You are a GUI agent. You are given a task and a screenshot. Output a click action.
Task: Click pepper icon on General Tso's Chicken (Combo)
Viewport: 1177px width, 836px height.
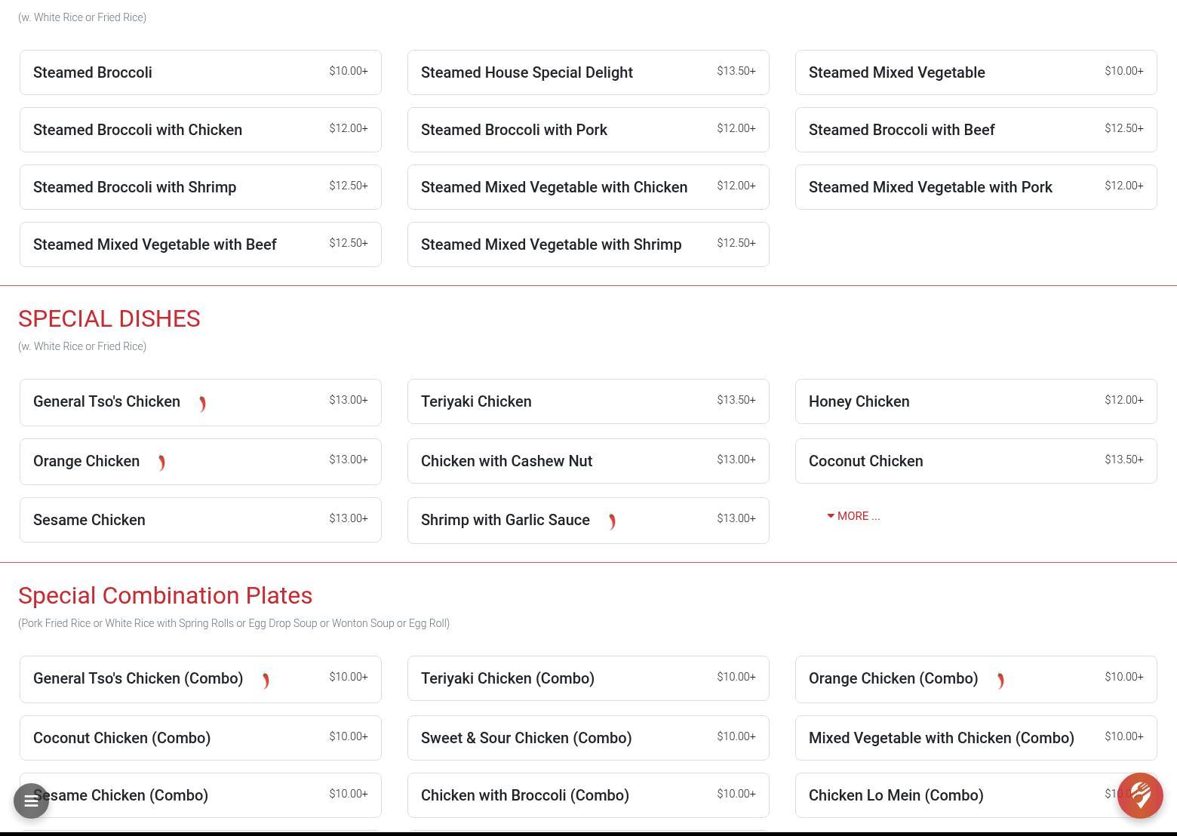click(266, 681)
